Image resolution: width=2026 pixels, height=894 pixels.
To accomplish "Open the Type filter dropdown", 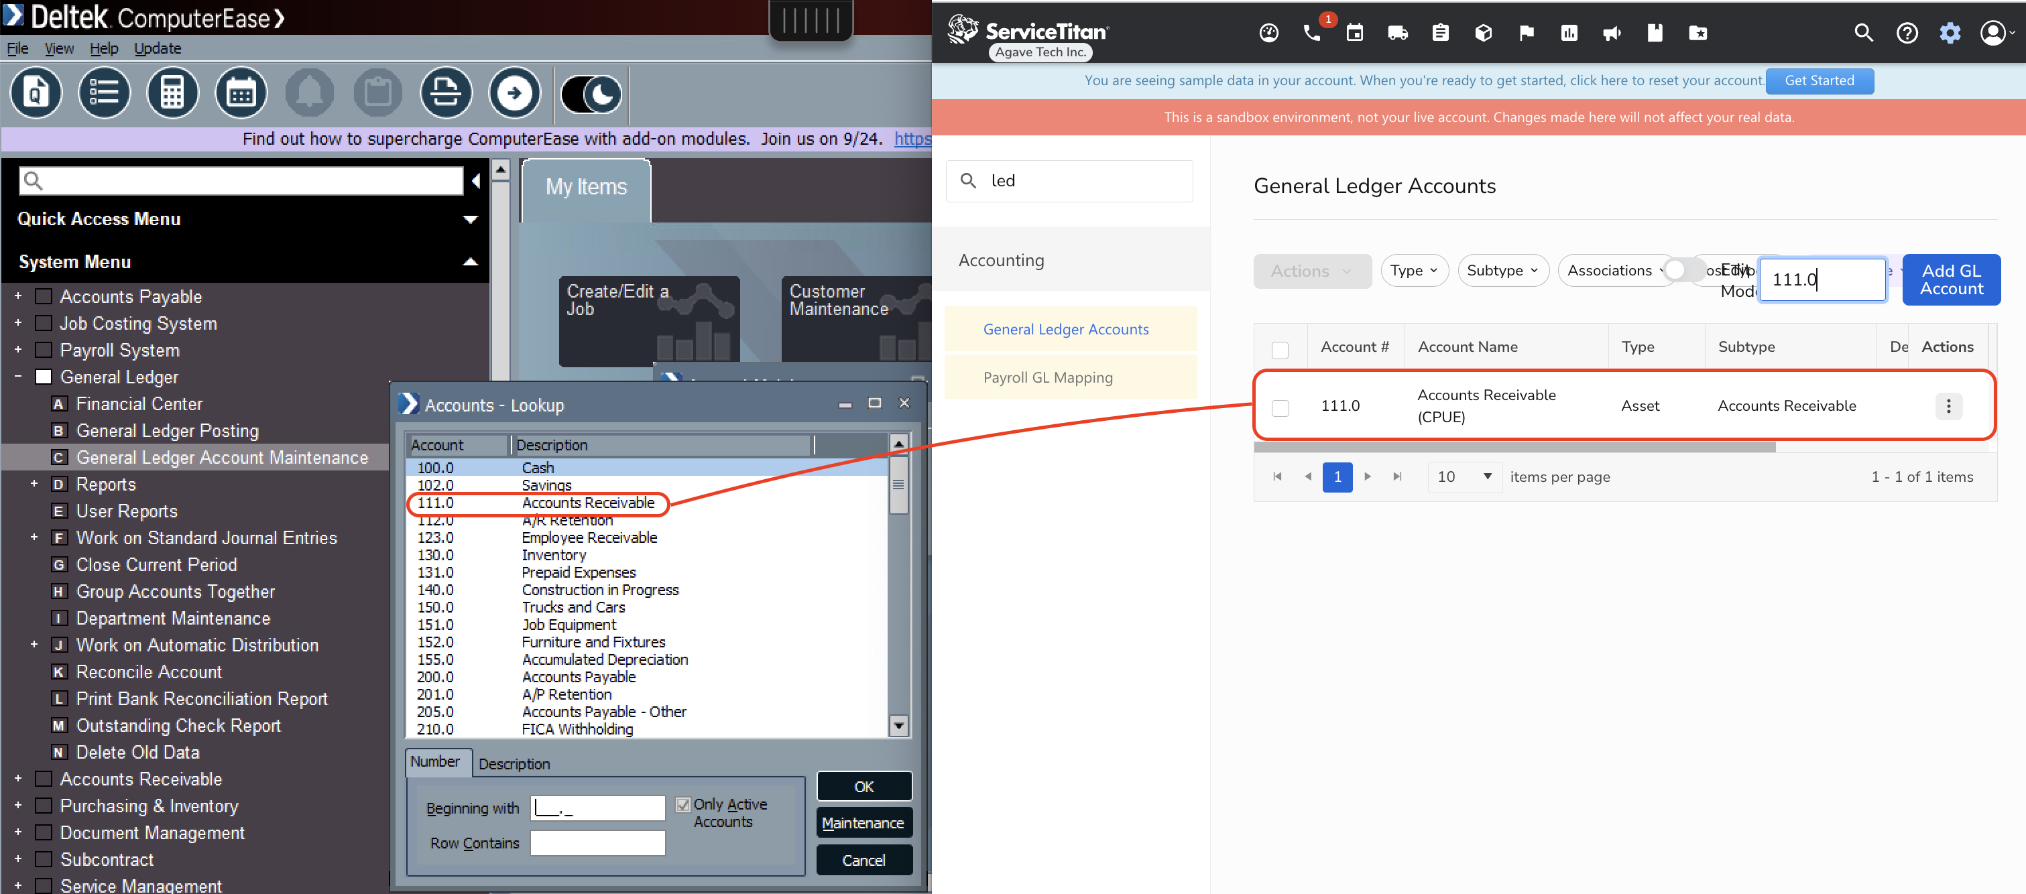I will point(1414,271).
